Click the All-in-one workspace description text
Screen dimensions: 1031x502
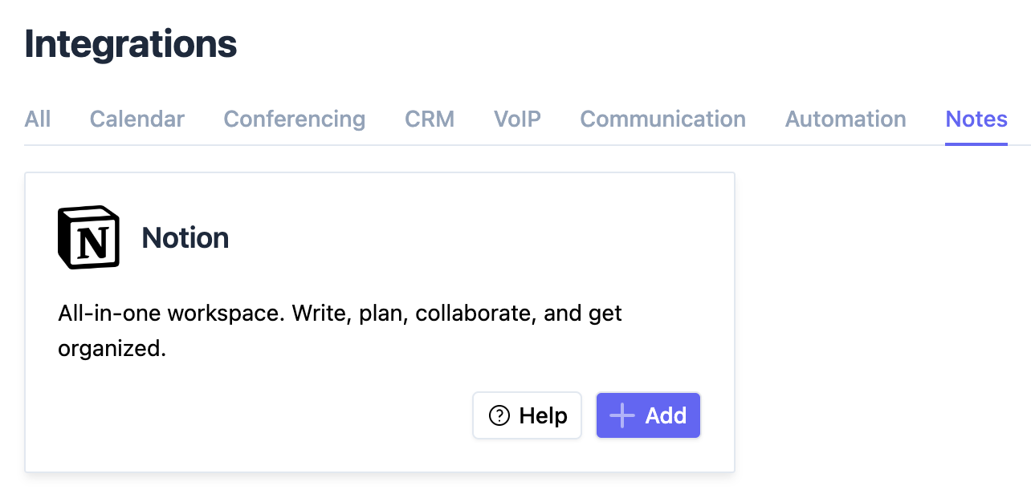point(340,331)
